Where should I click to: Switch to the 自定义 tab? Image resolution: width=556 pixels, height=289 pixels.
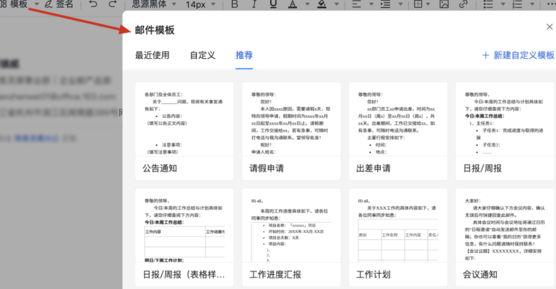[202, 55]
